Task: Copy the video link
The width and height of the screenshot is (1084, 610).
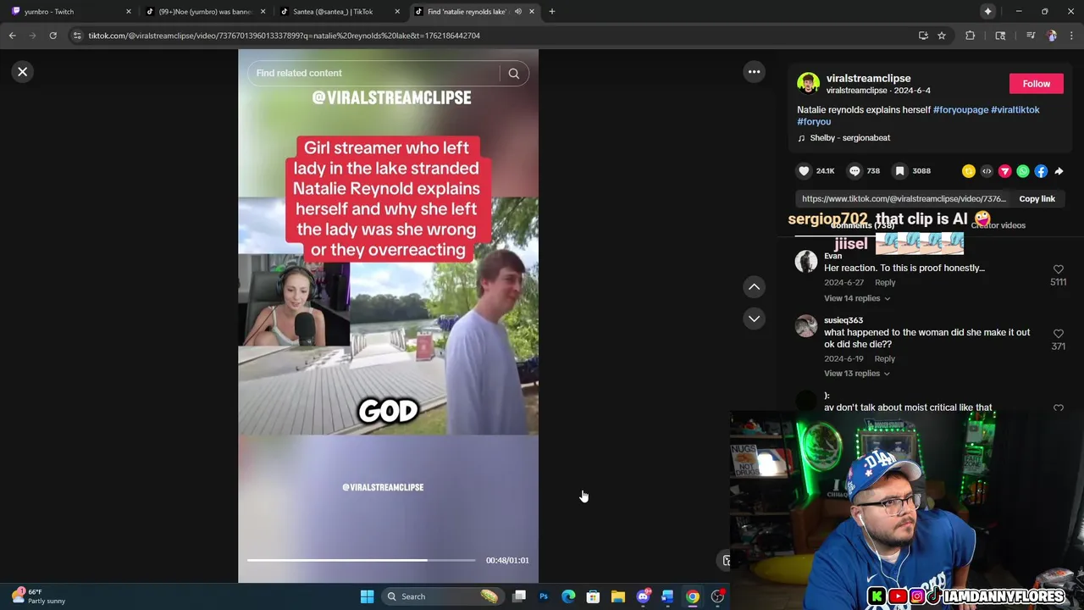Action: click(x=1037, y=199)
